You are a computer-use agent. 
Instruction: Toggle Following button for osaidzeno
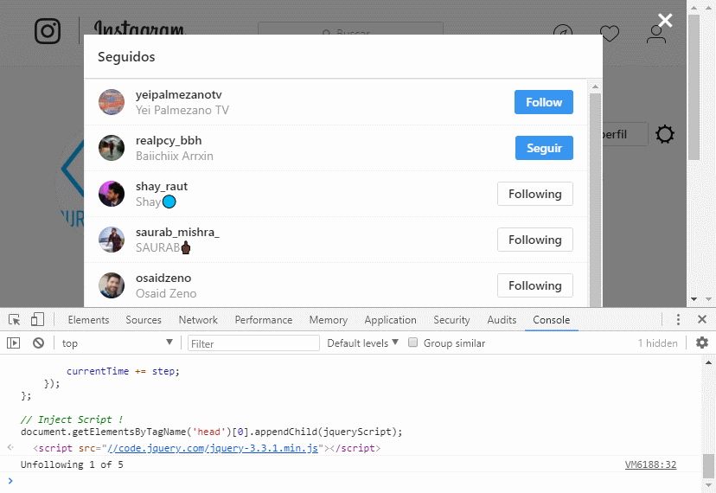(x=534, y=285)
